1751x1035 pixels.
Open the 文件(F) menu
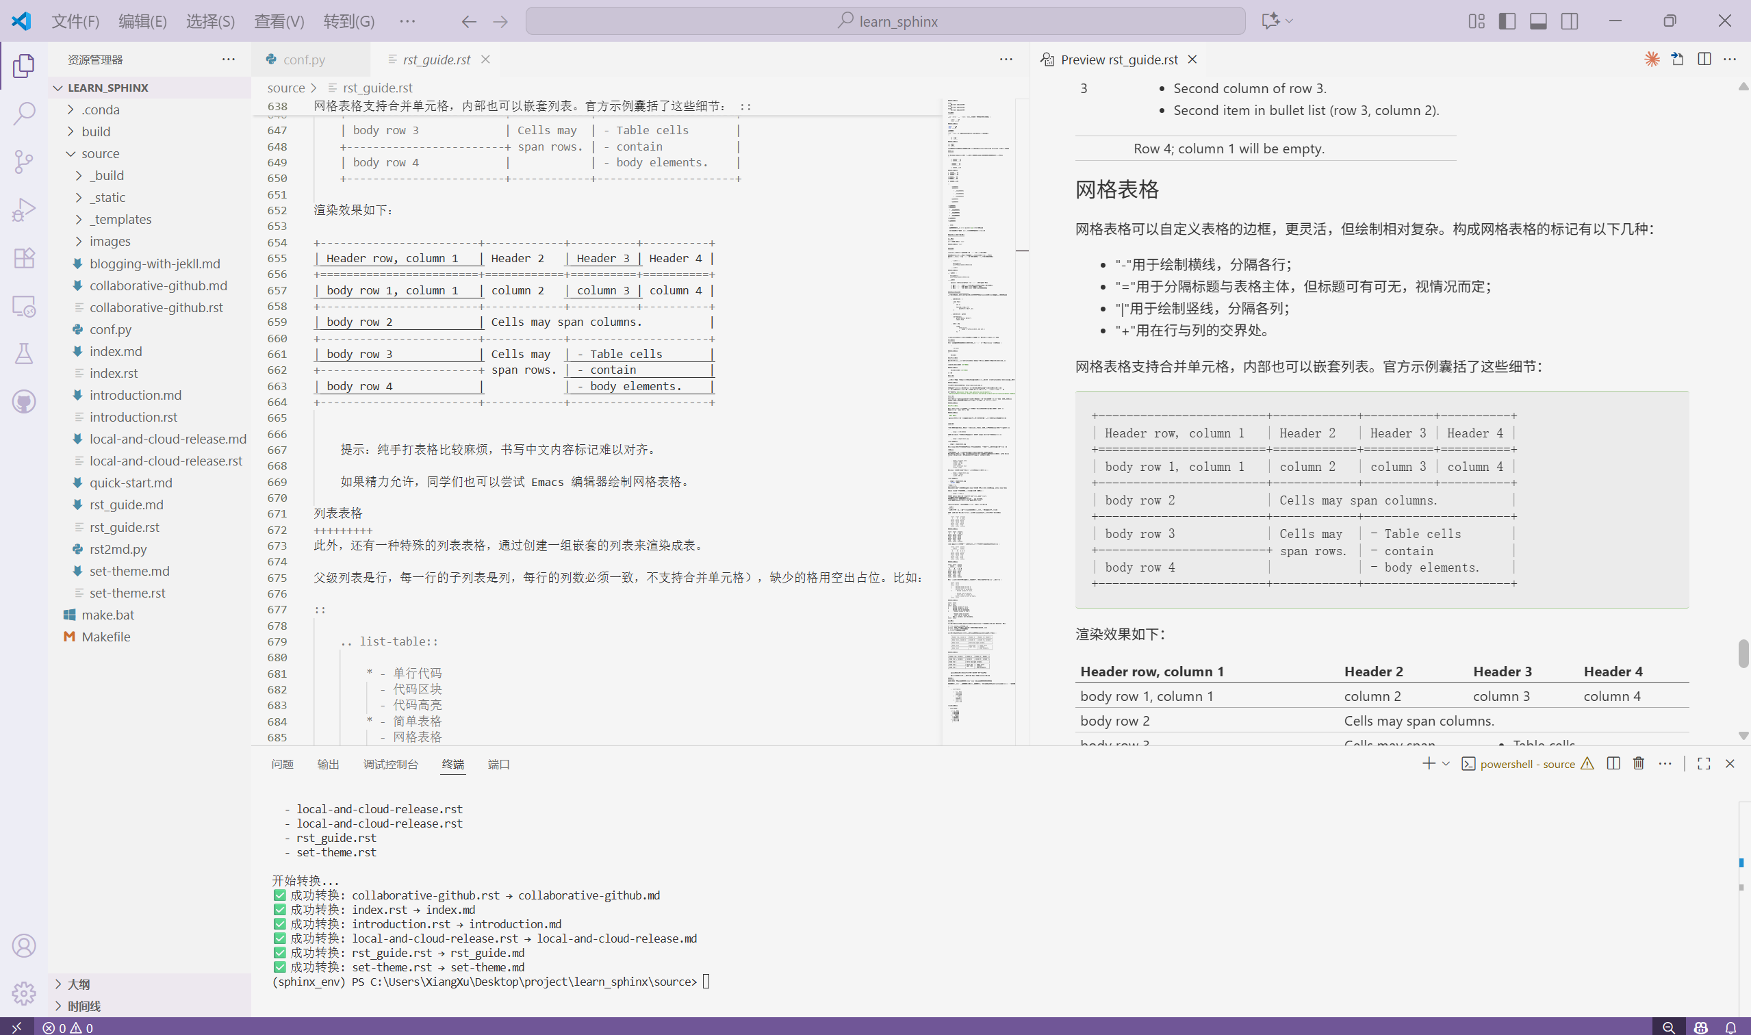point(75,21)
